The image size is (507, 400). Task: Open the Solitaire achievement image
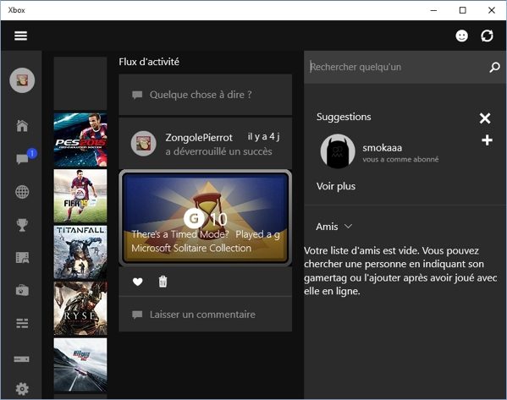point(206,218)
